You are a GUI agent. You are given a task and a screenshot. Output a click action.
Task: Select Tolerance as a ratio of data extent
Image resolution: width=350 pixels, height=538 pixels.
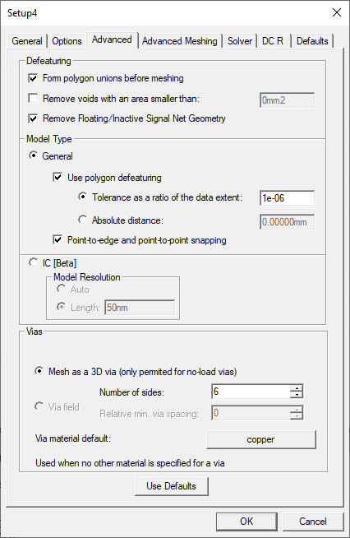click(82, 197)
